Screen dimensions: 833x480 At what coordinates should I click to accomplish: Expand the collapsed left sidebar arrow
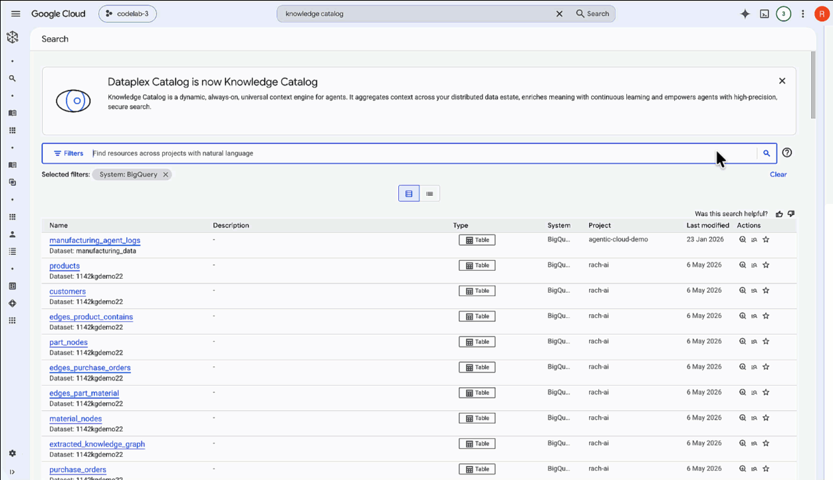coord(12,472)
